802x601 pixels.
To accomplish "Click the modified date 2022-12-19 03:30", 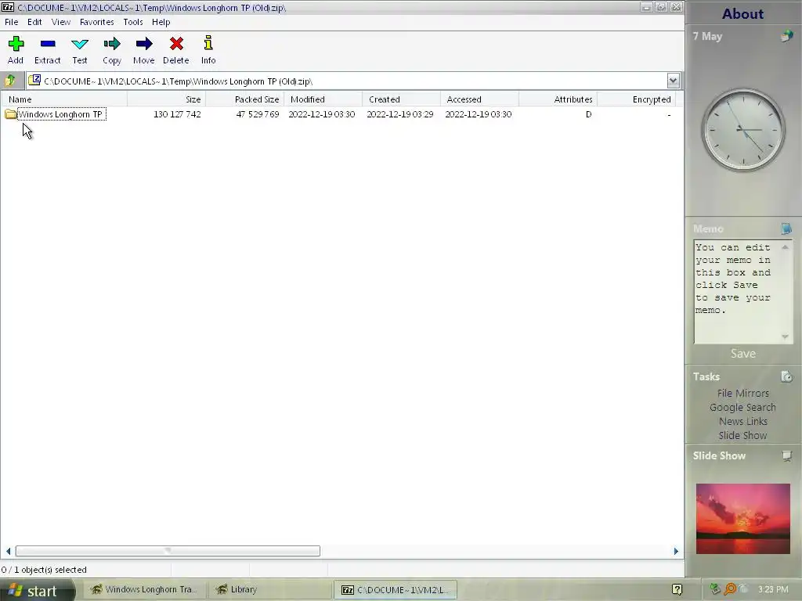I will [x=321, y=114].
